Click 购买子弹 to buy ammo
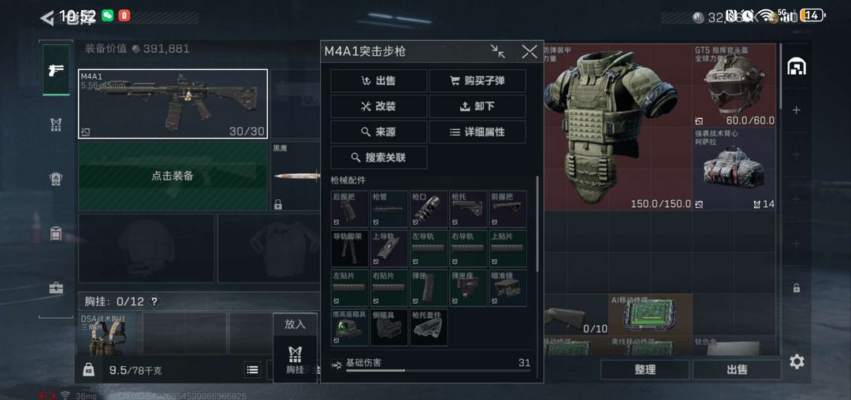The height and width of the screenshot is (400, 851). click(478, 81)
